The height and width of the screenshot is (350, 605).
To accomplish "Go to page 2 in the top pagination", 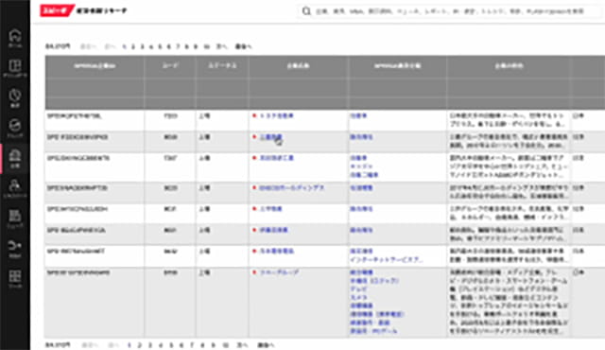I will tap(133, 46).
